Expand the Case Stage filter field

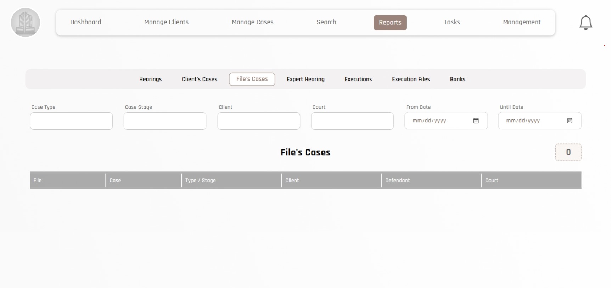tap(165, 121)
